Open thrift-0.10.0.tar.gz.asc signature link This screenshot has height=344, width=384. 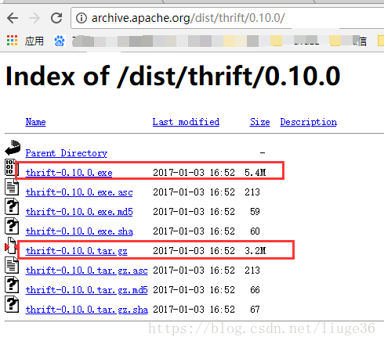tap(87, 271)
